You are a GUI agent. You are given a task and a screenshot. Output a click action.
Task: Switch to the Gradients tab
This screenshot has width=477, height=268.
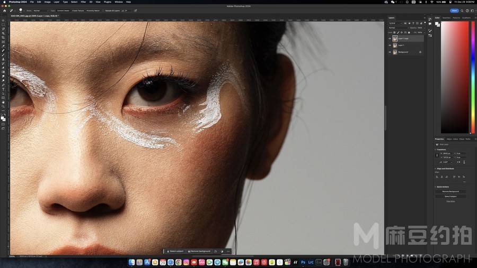click(466, 18)
